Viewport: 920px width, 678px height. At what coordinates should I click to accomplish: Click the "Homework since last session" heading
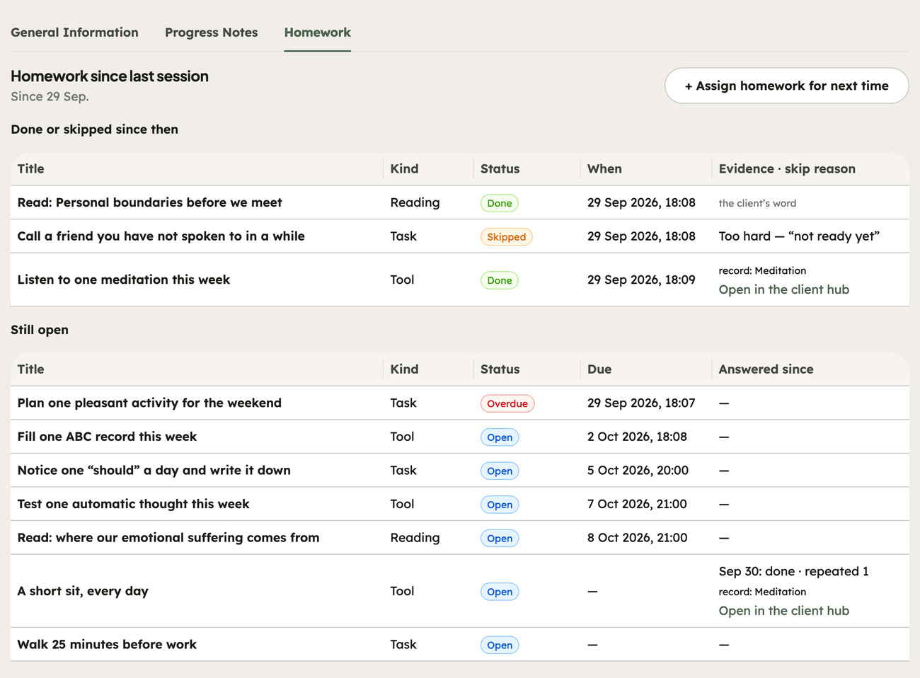pyautogui.click(x=110, y=76)
